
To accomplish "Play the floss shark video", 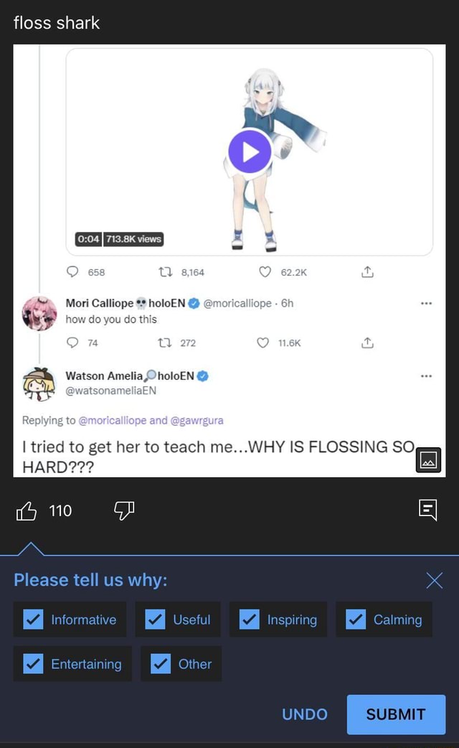I will [250, 152].
